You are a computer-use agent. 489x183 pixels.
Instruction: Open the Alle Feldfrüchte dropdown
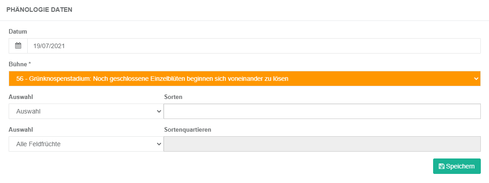[86, 144]
